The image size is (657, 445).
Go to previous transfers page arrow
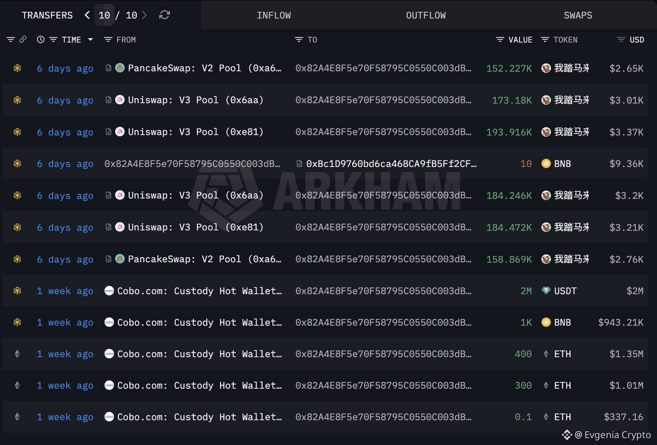(87, 15)
